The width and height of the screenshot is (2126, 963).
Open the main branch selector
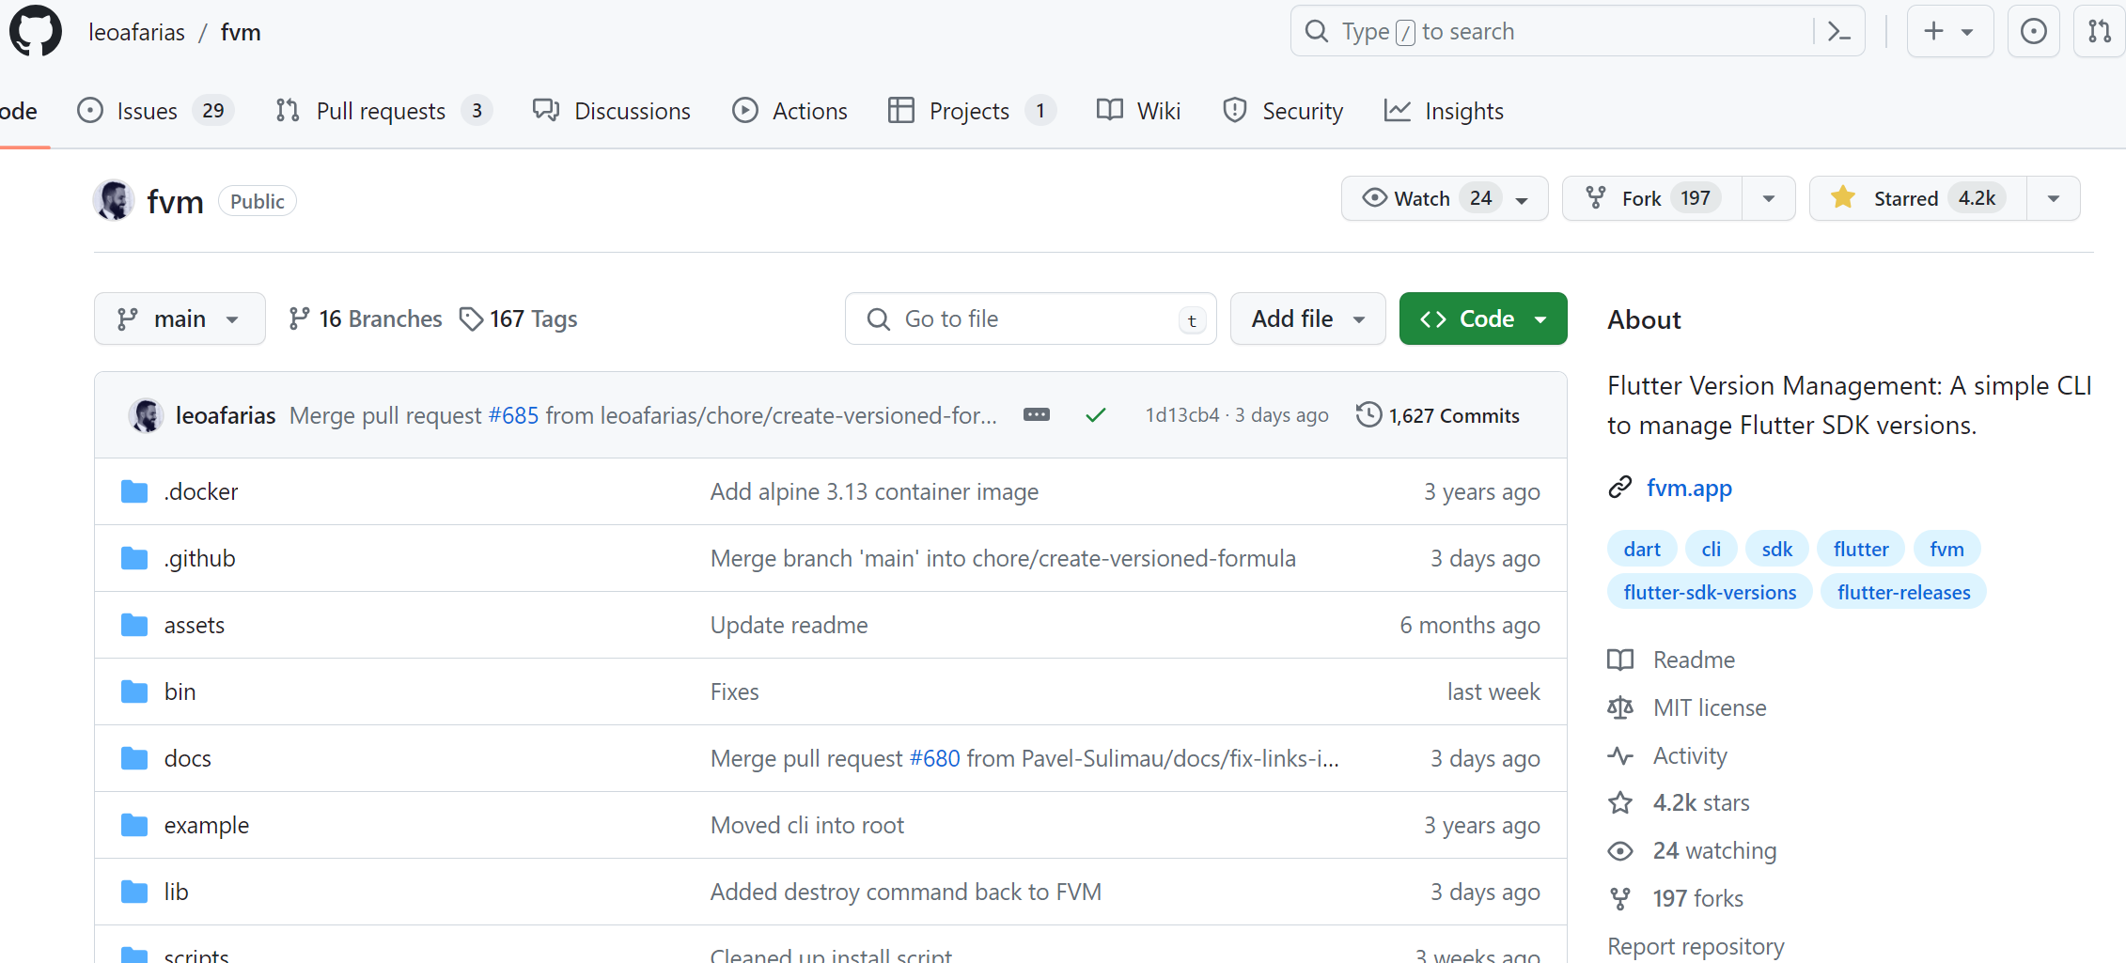tap(180, 318)
